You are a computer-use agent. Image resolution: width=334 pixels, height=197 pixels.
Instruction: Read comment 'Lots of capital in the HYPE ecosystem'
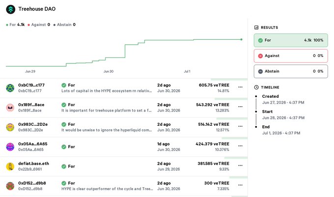[107, 91]
